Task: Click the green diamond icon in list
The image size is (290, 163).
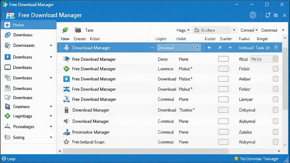Action: [66, 69]
